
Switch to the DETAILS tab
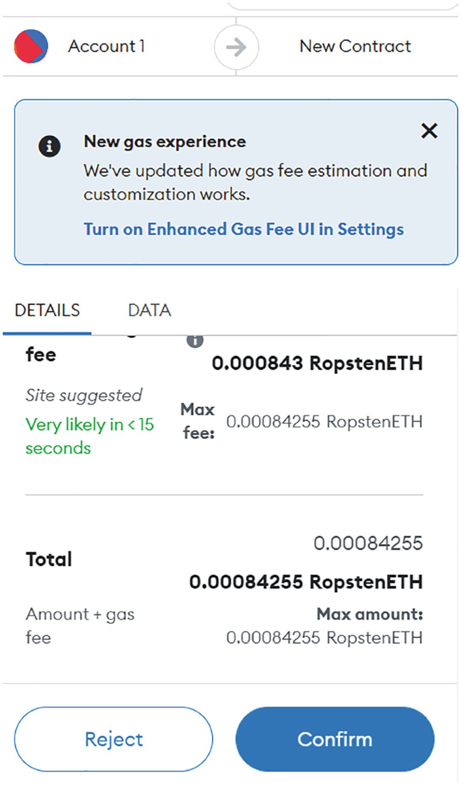[x=47, y=310]
